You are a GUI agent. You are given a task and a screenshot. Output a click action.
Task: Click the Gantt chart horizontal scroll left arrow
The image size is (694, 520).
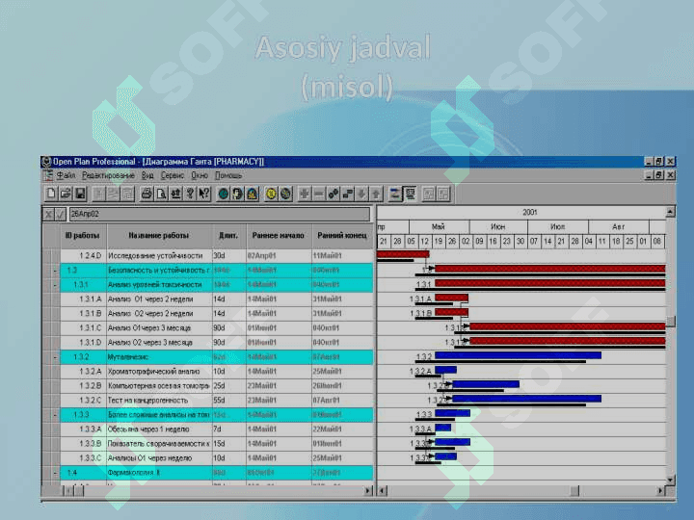point(383,490)
